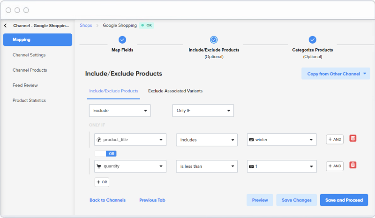375x218 pixels.
Task: Click the Categorize Products step checkmark
Action: (x=312, y=40)
